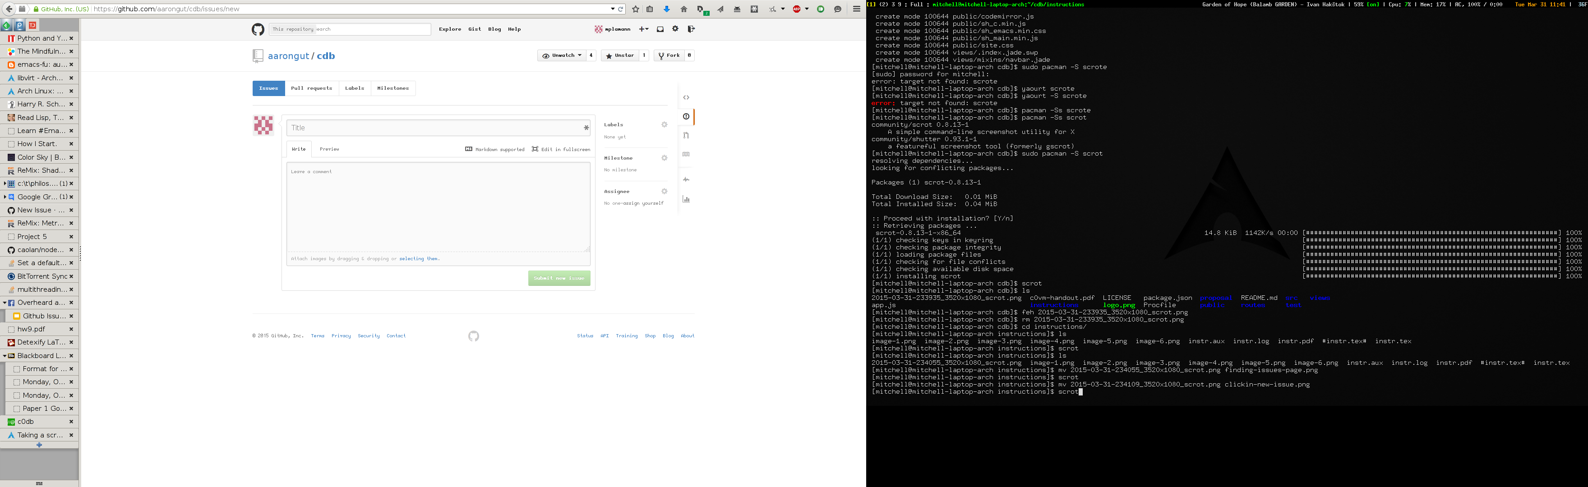Toggle Edit in fullscreen mode

pos(561,149)
